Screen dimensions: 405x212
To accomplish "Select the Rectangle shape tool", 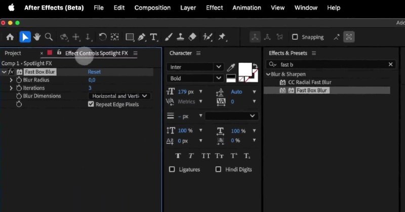I will click(130, 37).
